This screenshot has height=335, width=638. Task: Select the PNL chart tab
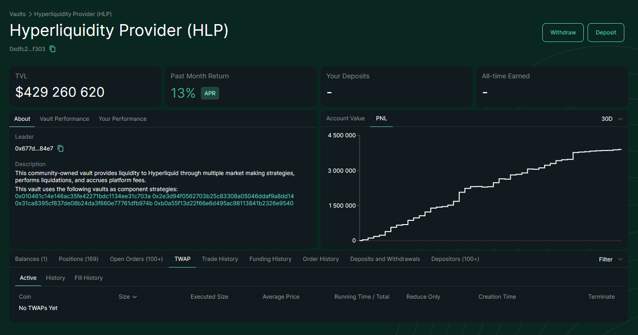[x=381, y=118]
